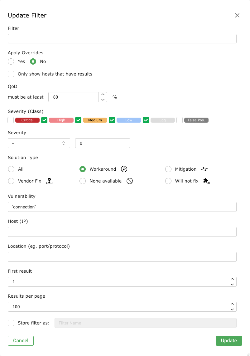250x356 pixels.
Task: Click the Workaround solution type icon
Action: click(124, 169)
